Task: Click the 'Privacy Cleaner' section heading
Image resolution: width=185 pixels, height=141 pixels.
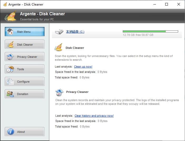Action: point(77,92)
